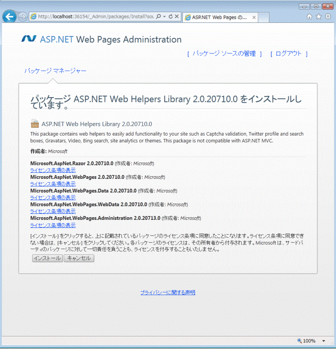Click the 100% zoom level text

pos(309,341)
